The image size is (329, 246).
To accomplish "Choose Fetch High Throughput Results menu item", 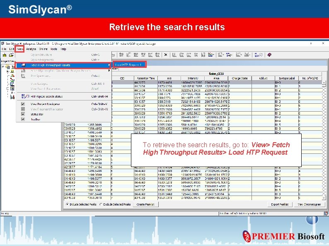I will [x=63, y=65].
